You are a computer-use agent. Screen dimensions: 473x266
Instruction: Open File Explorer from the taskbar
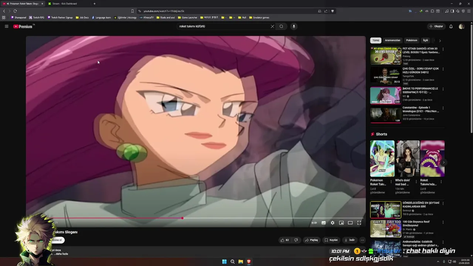pos(241,262)
